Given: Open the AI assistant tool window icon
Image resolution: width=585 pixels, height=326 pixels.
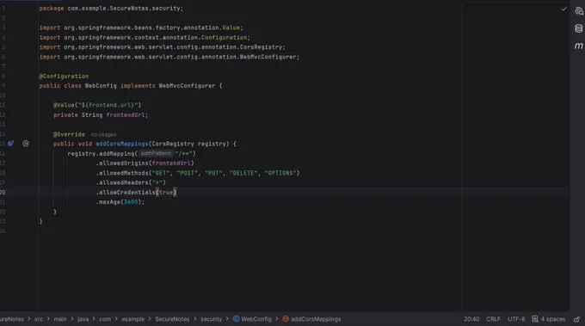Looking at the screenshot, I should pyautogui.click(x=579, y=11).
